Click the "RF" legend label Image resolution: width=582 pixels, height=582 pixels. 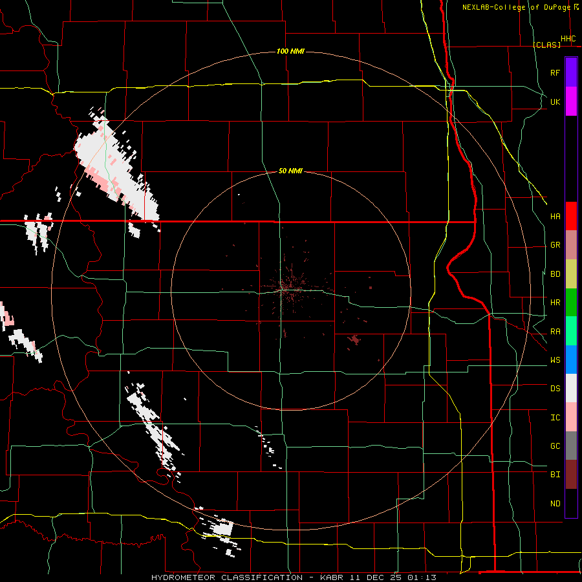tap(555, 72)
